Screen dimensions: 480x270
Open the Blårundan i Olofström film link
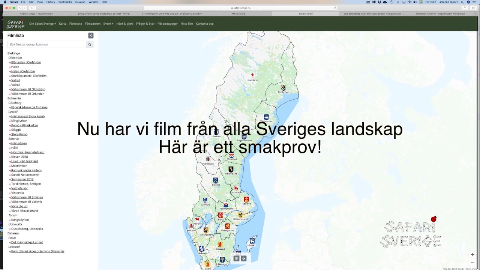click(26, 62)
